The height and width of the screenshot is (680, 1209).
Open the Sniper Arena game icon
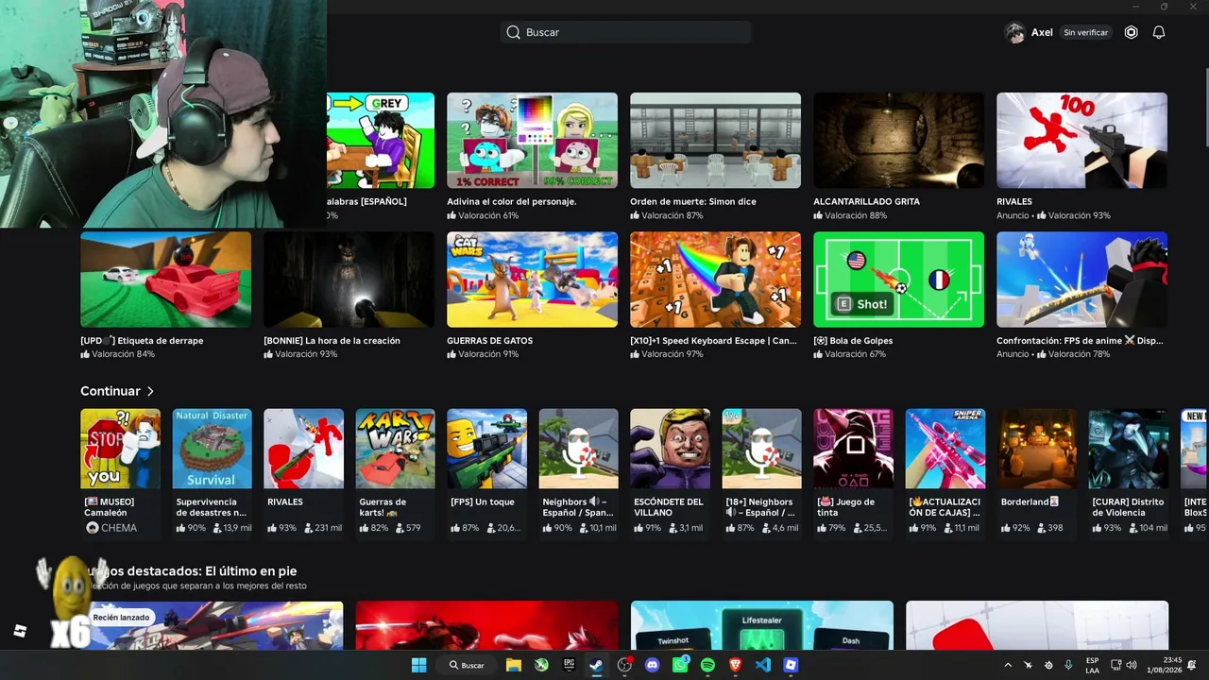pyautogui.click(x=945, y=449)
